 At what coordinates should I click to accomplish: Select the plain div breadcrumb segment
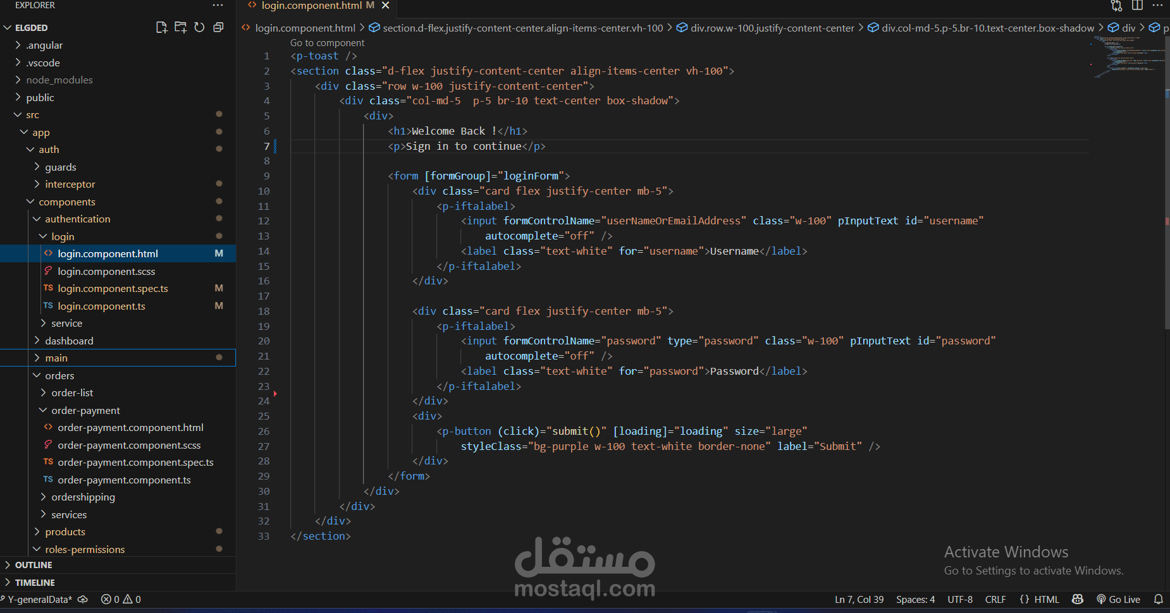click(x=1128, y=28)
